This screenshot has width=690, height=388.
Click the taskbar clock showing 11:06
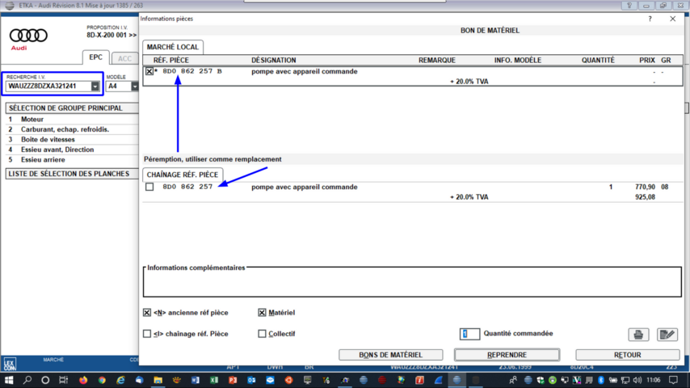tap(654, 380)
